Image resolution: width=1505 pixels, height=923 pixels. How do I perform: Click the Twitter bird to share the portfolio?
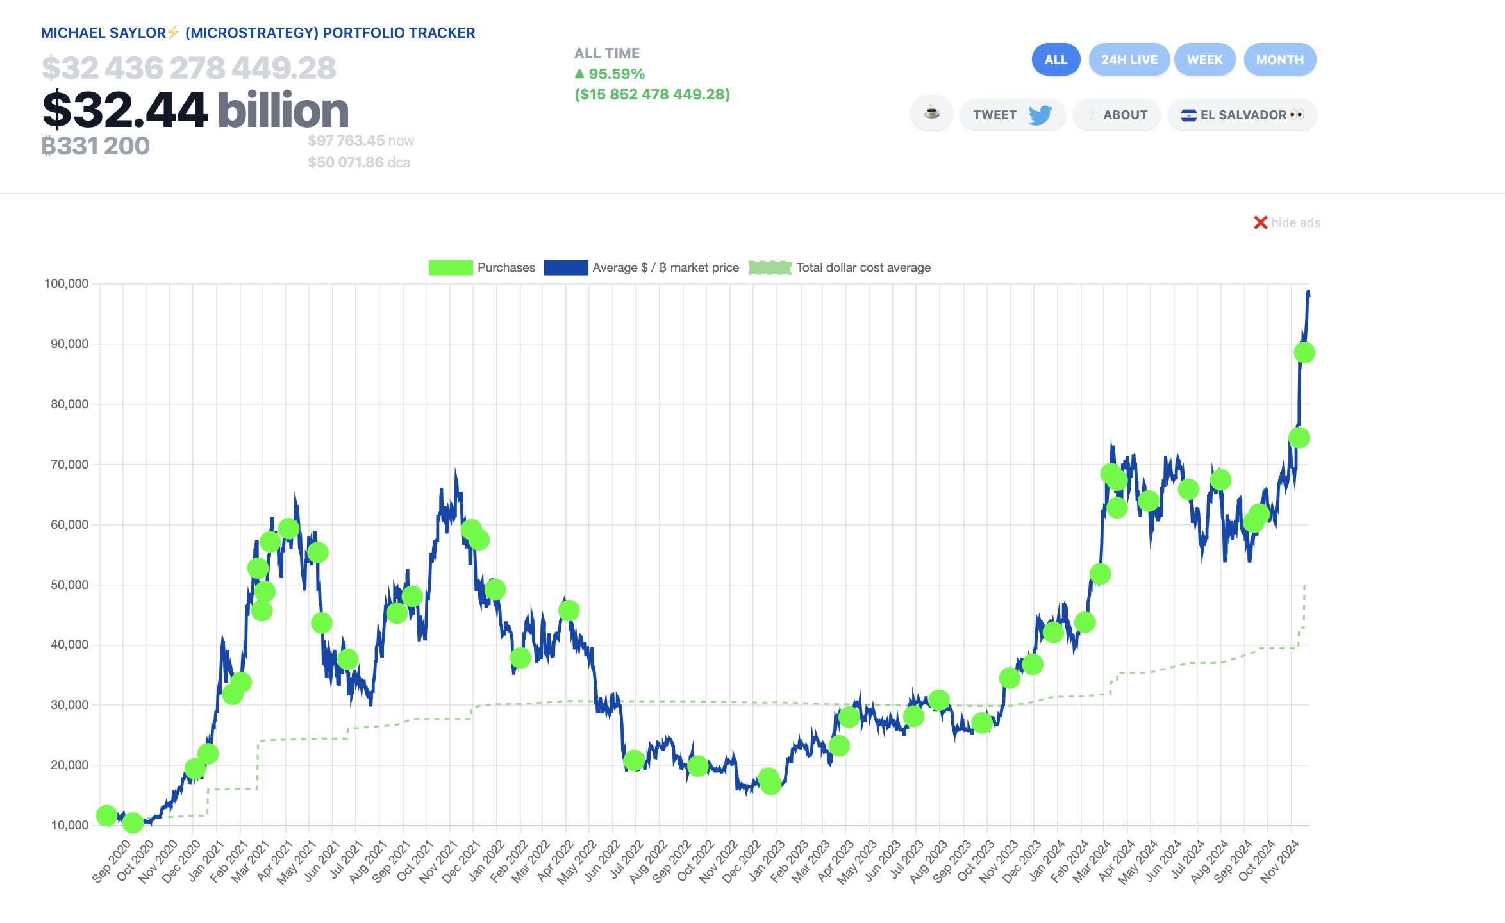(1040, 115)
